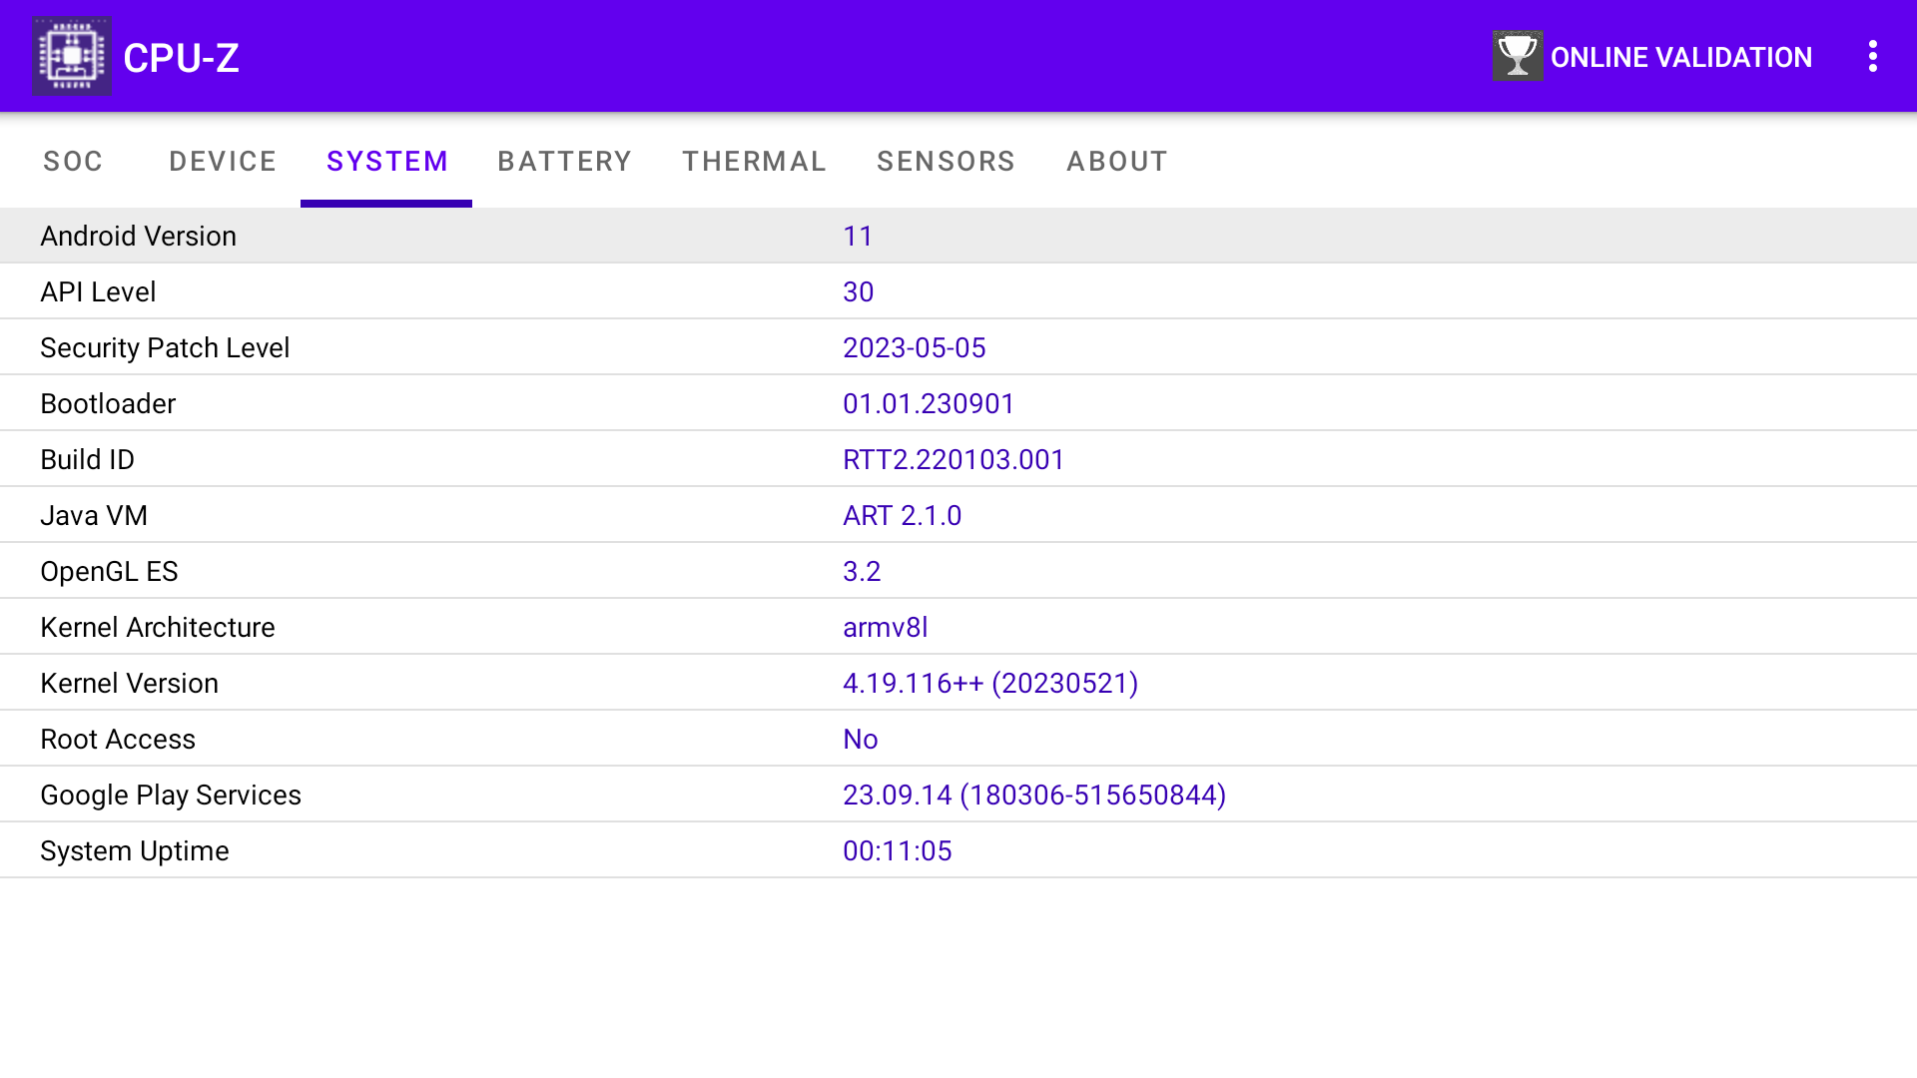Screen dimensions: 1917x1078
Task: Click the Root Access value No
Action: 861,739
